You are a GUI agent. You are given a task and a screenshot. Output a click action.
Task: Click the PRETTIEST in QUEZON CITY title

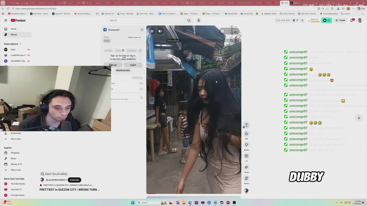point(70,190)
